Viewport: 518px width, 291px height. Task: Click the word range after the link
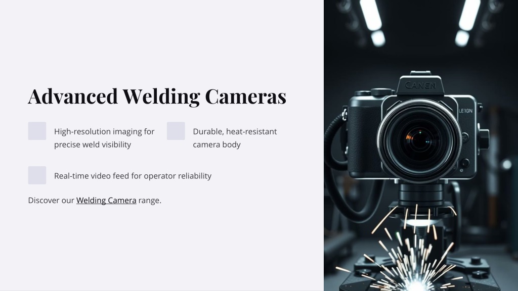pos(149,201)
